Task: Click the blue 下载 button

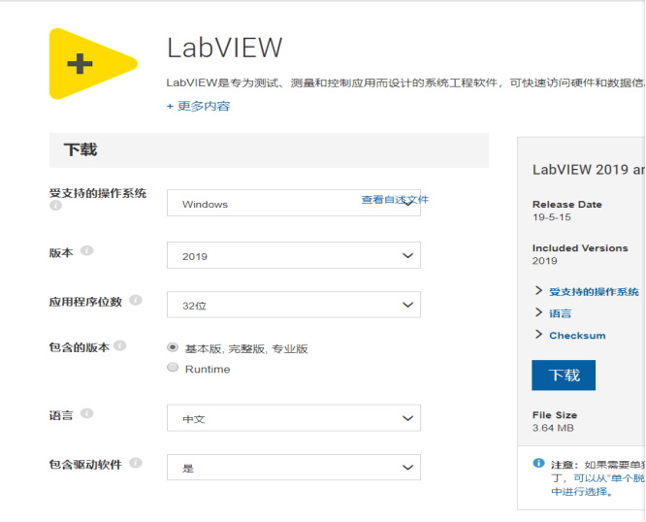Action: pyautogui.click(x=564, y=375)
